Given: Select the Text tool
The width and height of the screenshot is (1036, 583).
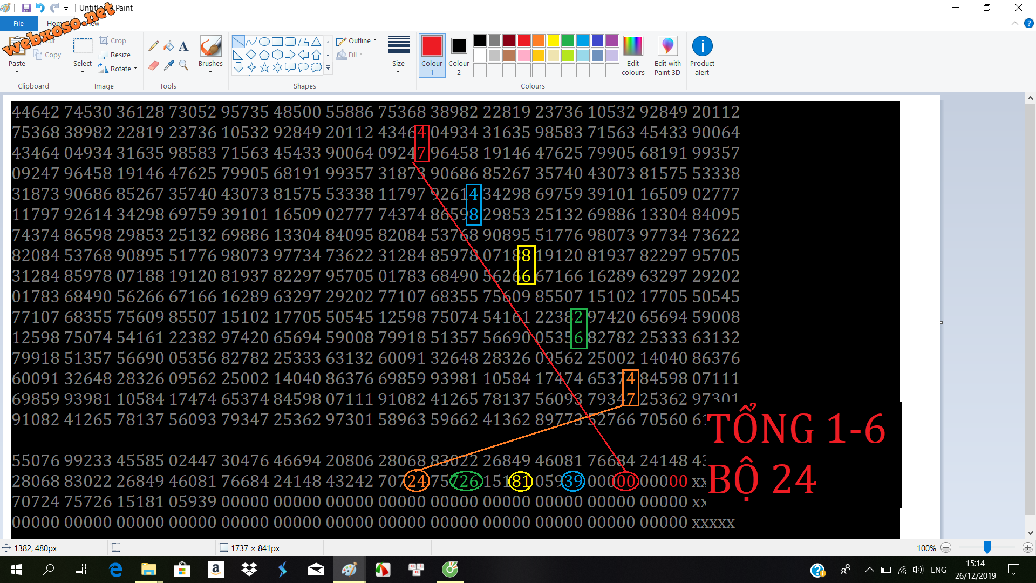Looking at the screenshot, I should pos(183,46).
